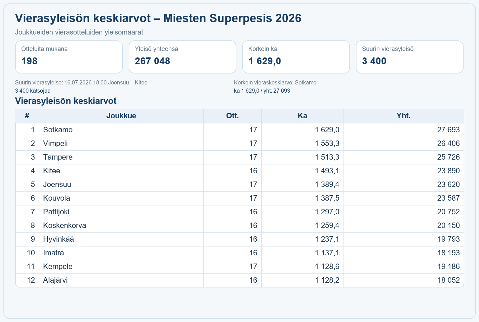Screen dimensions: 479x322
Task: Click the Joukkue column header
Action: point(121,116)
